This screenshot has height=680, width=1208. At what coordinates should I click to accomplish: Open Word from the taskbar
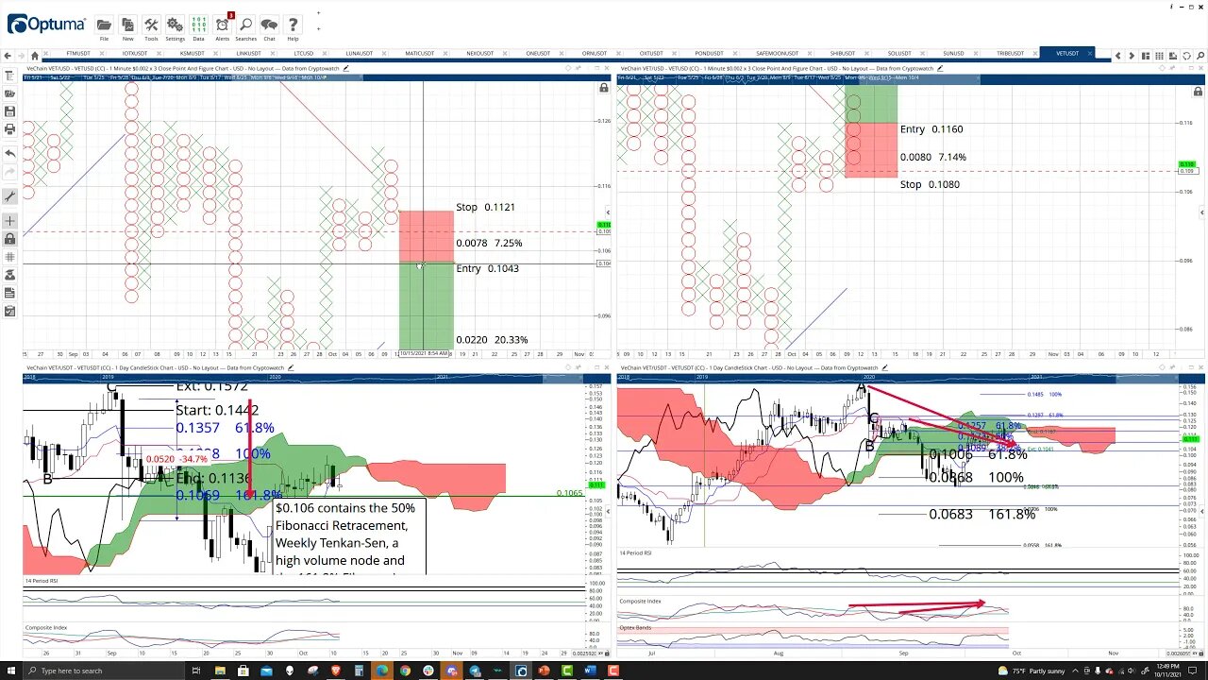click(591, 671)
